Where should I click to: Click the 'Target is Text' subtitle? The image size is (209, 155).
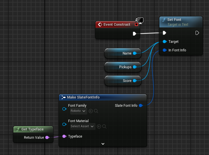178,25
